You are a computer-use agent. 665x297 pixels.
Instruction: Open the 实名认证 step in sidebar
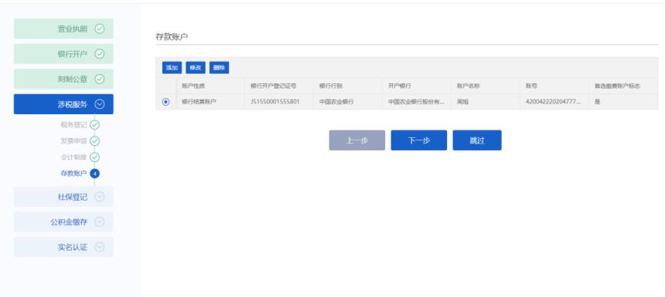pos(63,247)
